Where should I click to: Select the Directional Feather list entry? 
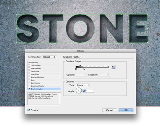[x=44, y=86]
